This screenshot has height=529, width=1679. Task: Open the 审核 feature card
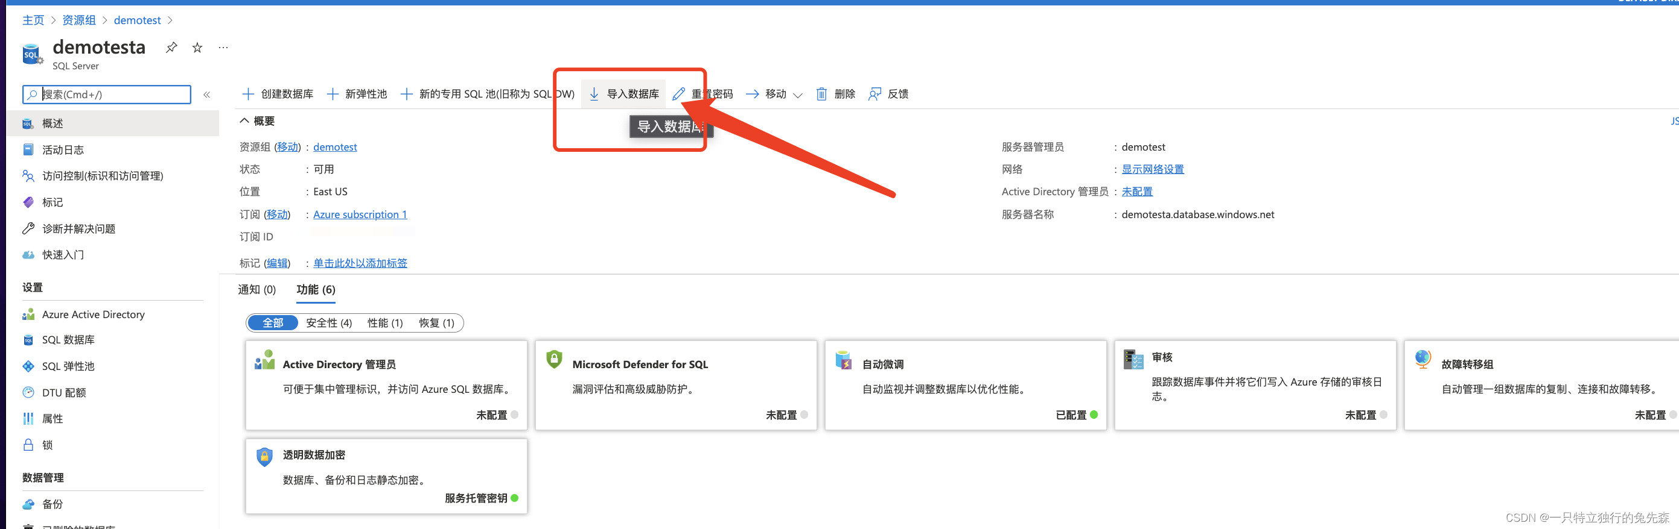point(1255,384)
